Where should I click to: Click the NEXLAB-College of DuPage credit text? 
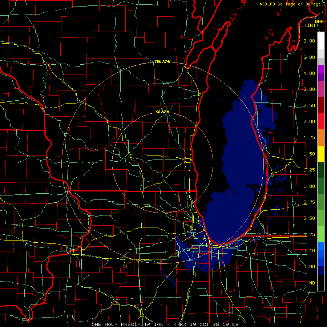click(x=290, y=4)
